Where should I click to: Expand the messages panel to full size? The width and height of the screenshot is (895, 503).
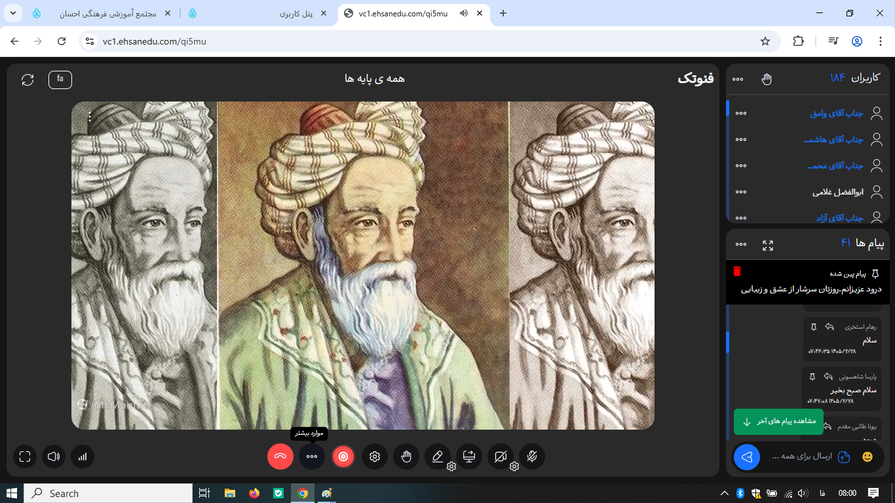(768, 245)
